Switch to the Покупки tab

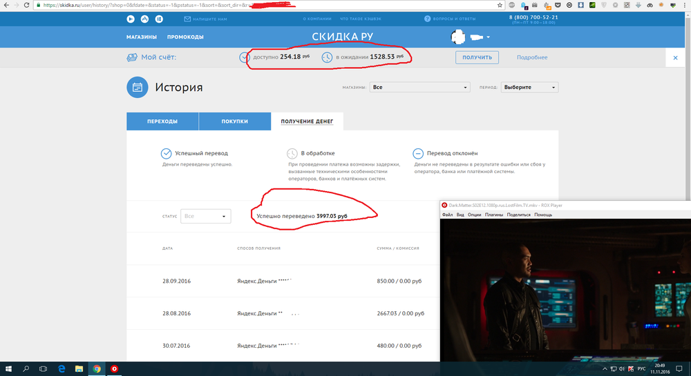234,121
